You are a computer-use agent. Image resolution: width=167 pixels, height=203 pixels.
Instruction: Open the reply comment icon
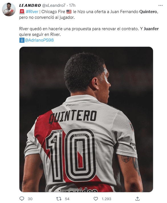tap(22, 199)
